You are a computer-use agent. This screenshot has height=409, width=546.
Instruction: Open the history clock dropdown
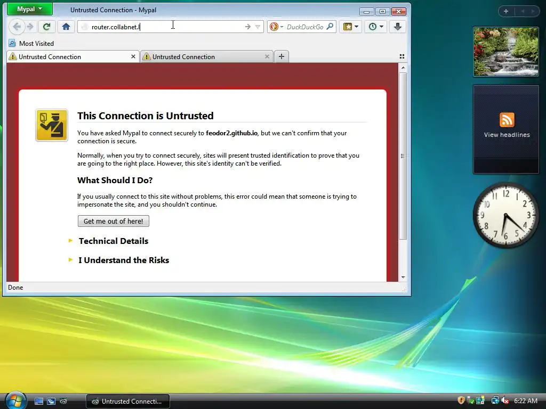(376, 27)
